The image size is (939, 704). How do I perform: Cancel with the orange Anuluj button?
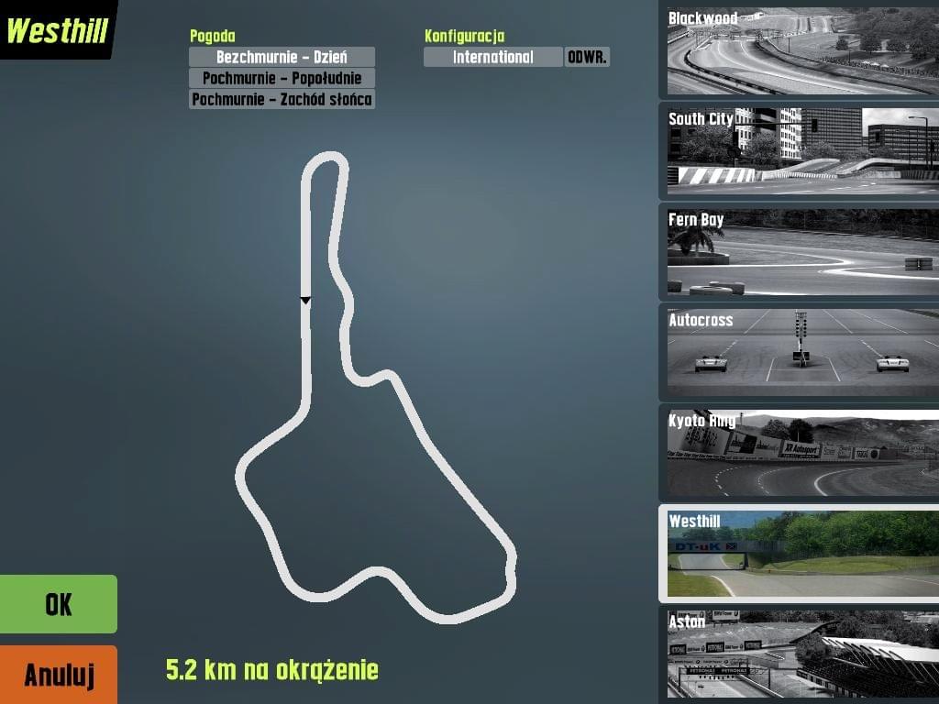tap(58, 675)
